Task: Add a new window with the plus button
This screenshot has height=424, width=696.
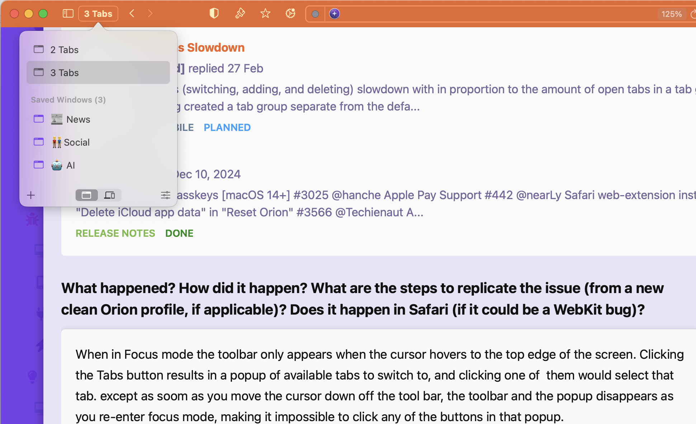Action: [x=31, y=195]
